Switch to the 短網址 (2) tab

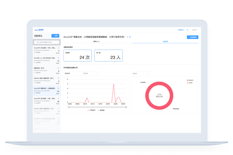click(96, 41)
